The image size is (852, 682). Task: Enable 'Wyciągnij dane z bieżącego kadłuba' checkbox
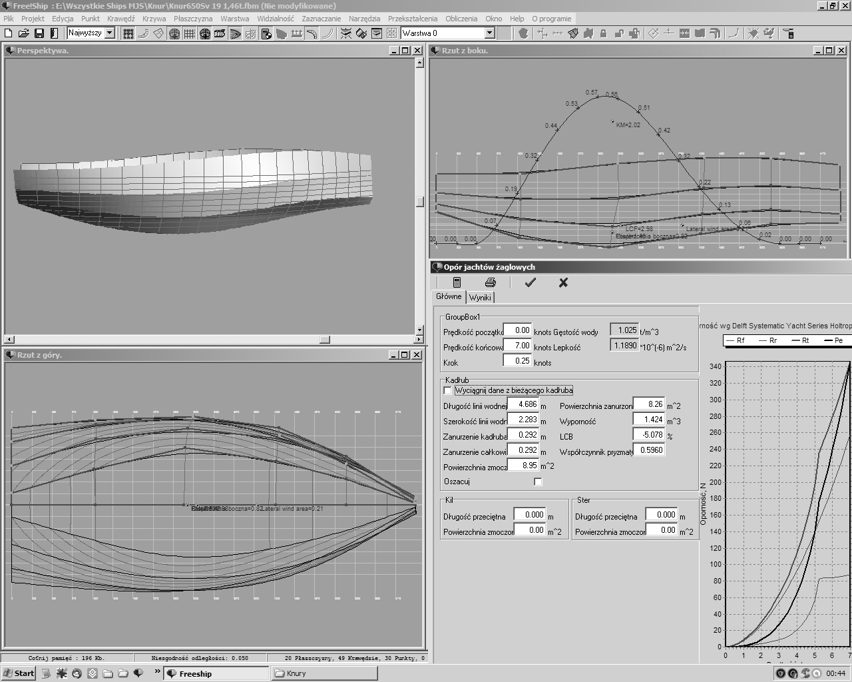pos(447,390)
